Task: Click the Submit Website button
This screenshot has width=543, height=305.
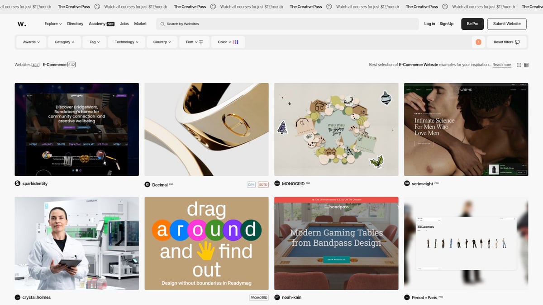Action: [x=506, y=23]
